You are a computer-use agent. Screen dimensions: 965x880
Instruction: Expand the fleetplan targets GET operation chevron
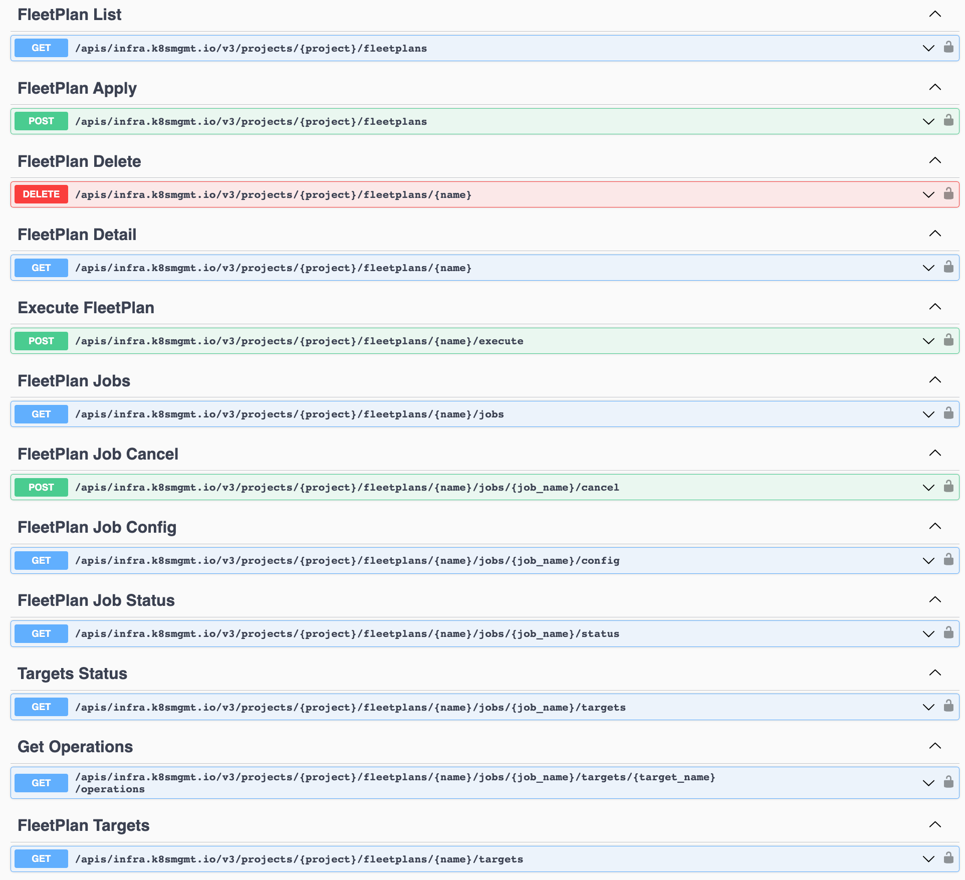click(928, 859)
